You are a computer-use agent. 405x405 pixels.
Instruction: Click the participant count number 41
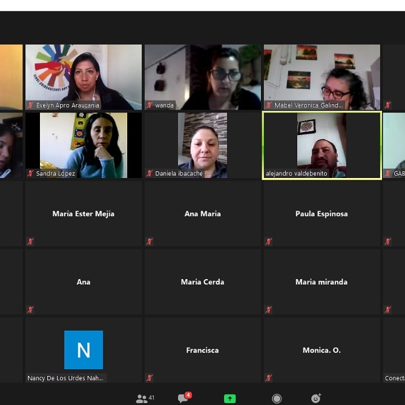pos(151,398)
